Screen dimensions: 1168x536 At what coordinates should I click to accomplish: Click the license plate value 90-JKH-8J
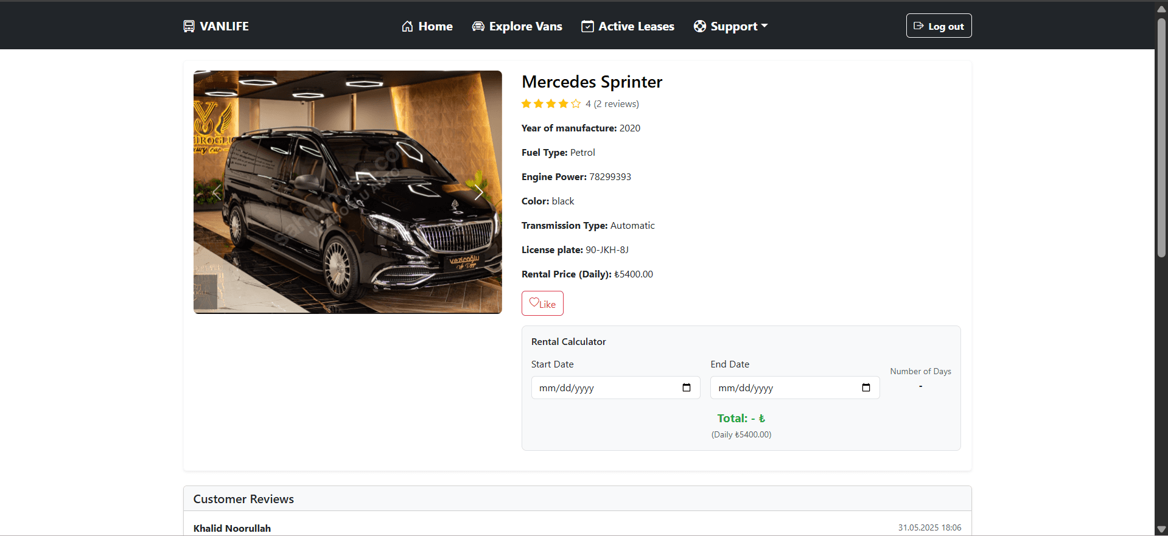click(607, 250)
